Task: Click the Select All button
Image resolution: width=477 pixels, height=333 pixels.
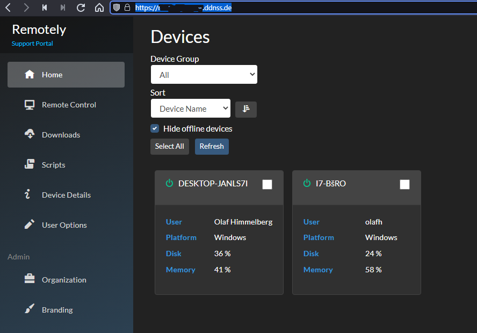Action: 169,146
